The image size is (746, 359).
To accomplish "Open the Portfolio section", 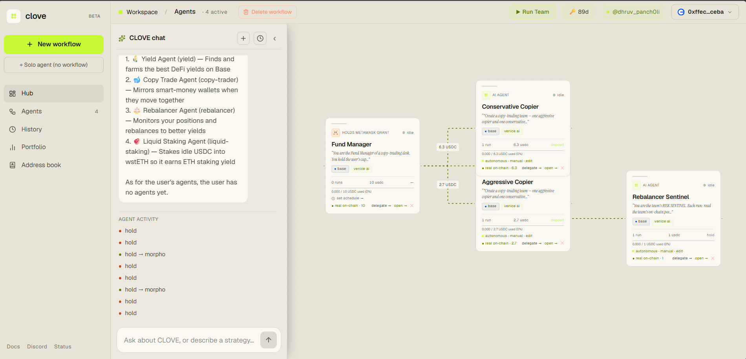I will point(54,147).
